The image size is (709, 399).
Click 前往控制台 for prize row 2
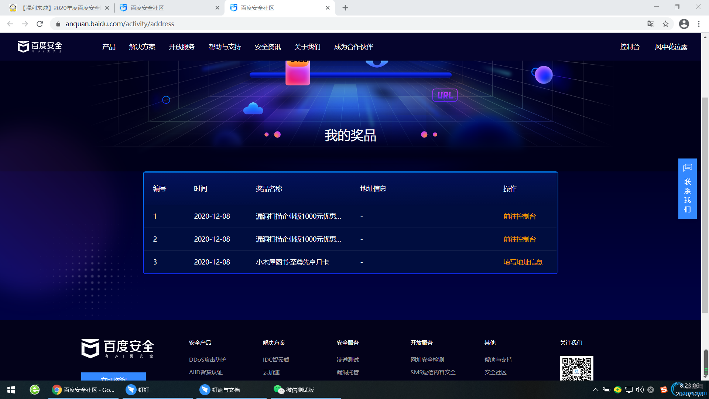click(520, 239)
